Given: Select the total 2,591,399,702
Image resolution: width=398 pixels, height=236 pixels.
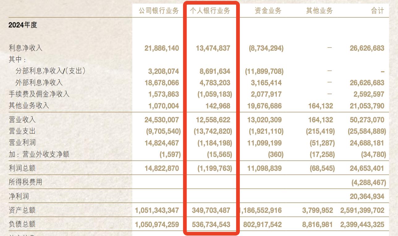Looking at the screenshot, I should pos(362,211).
